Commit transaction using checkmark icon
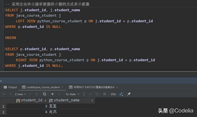Viewport: 197px width, 117px height. pyautogui.click(x=90, y=94)
